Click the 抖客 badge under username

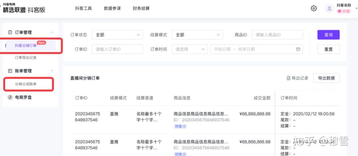pyautogui.click(x=344, y=11)
